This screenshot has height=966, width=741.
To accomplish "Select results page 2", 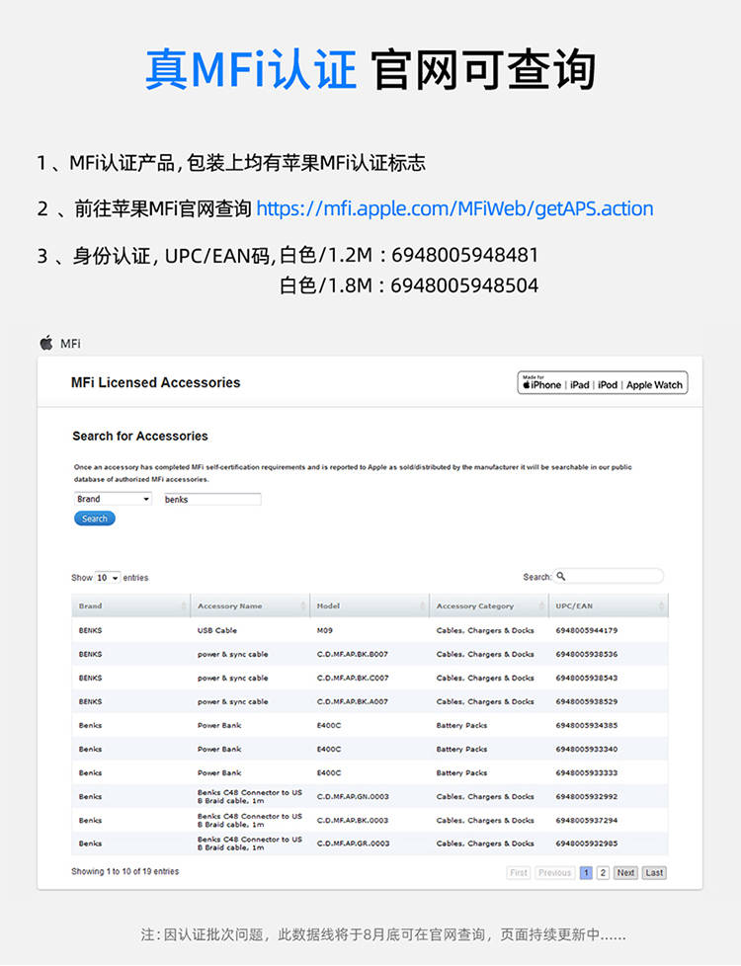I will (x=603, y=873).
